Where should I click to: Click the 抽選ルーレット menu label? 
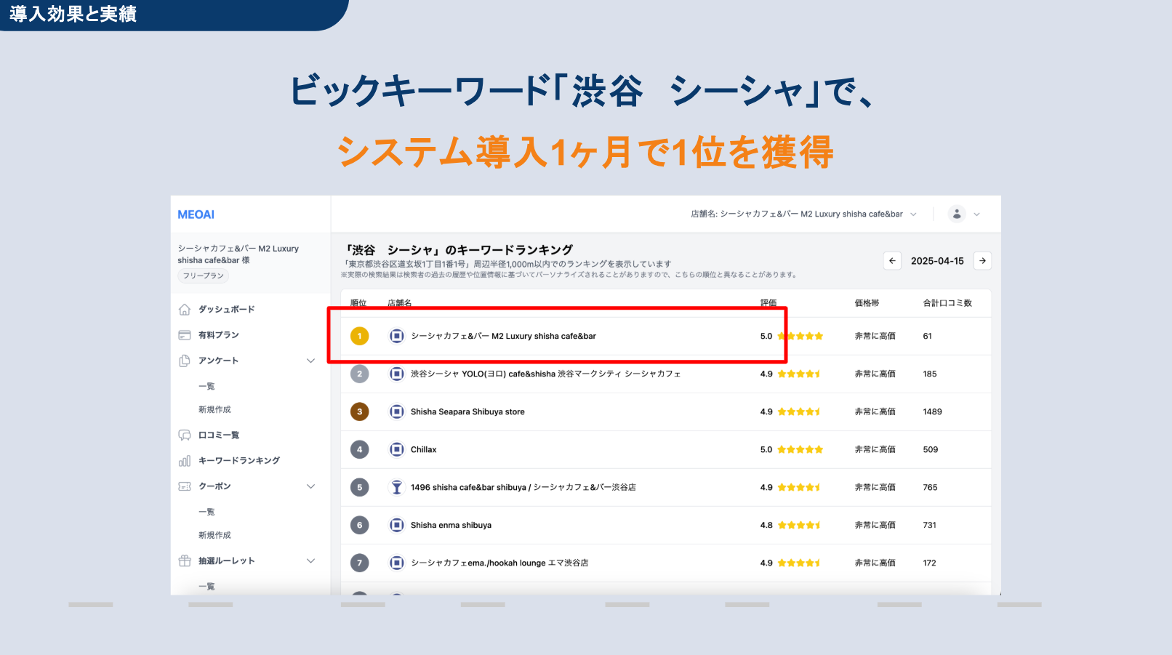point(227,561)
